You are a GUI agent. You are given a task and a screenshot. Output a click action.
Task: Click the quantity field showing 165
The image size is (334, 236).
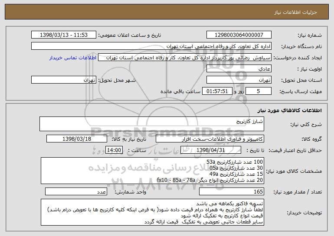tap(232, 191)
